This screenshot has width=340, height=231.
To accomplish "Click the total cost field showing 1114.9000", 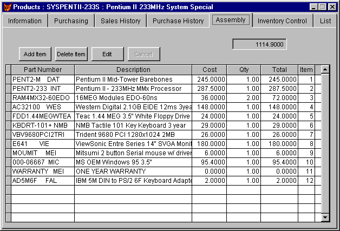I will coord(259,44).
